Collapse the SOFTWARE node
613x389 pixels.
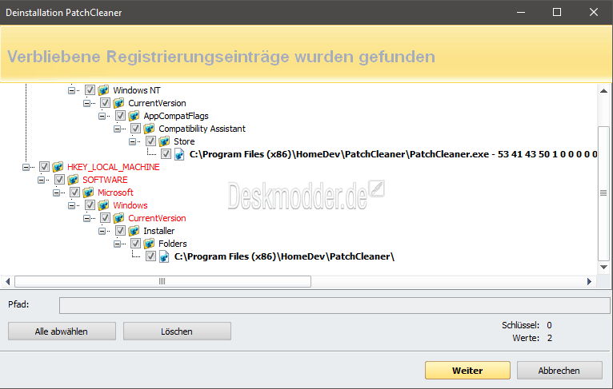[41, 180]
